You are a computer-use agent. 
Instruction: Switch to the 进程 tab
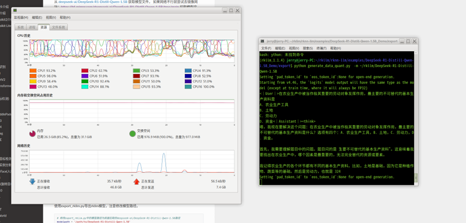32,27
